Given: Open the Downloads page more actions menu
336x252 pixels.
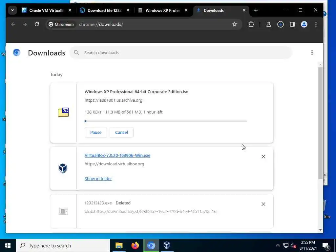Looking at the screenshot, I should [x=312, y=52].
